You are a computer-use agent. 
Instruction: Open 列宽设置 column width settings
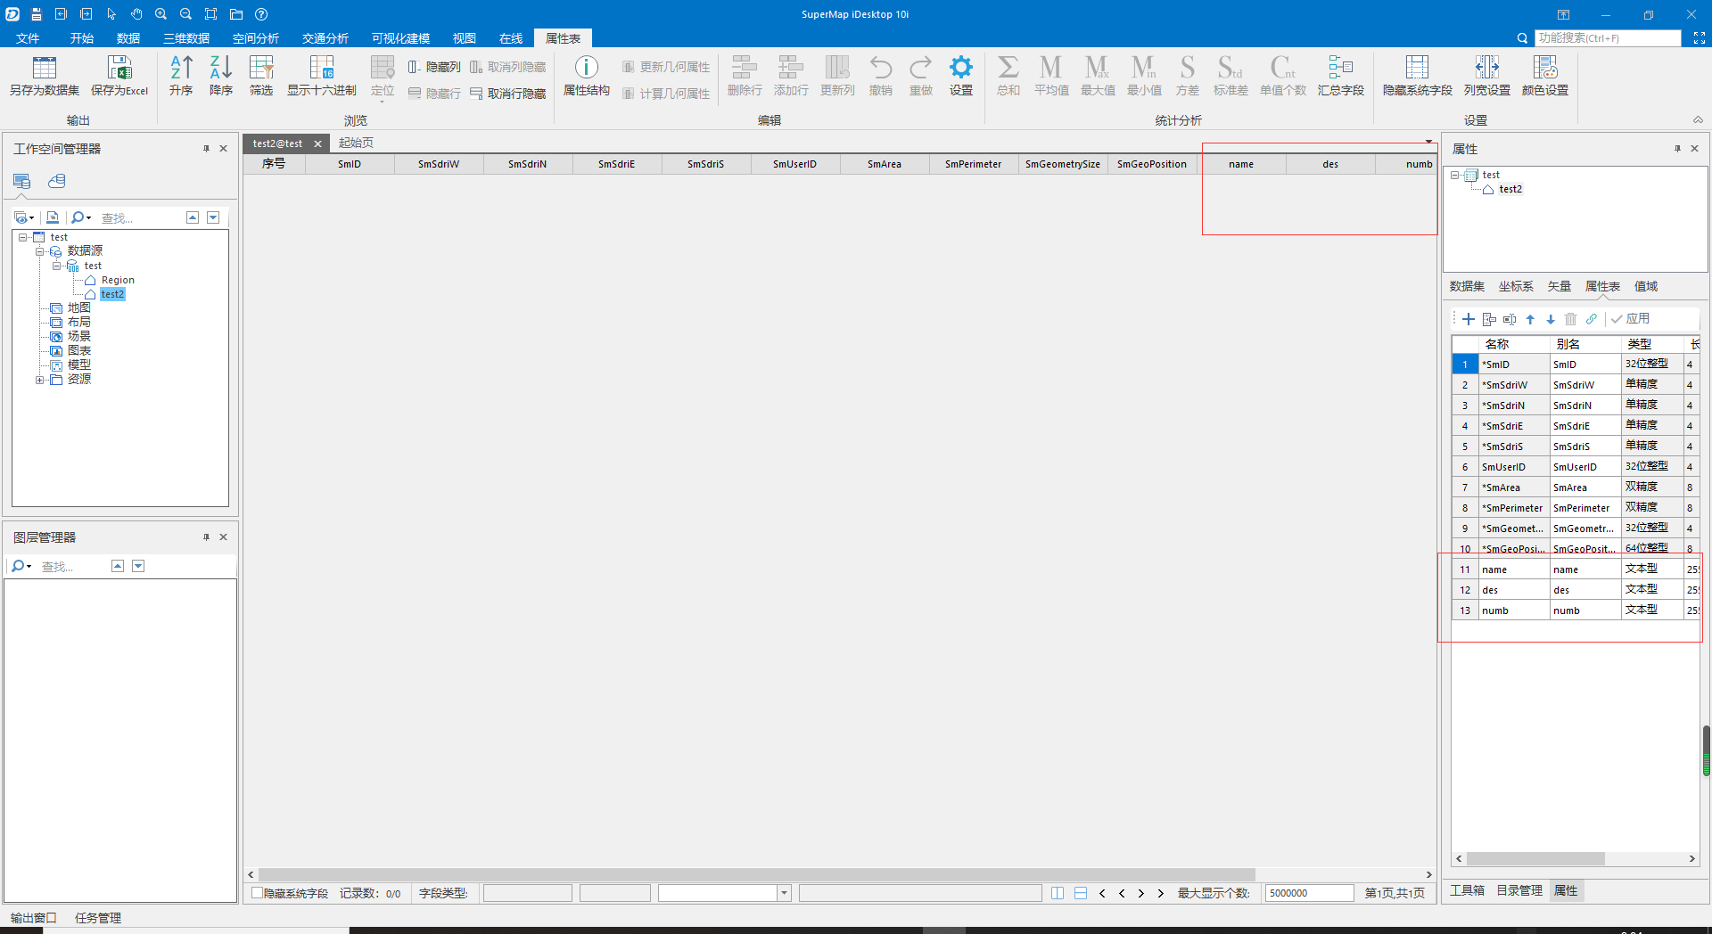(1486, 68)
